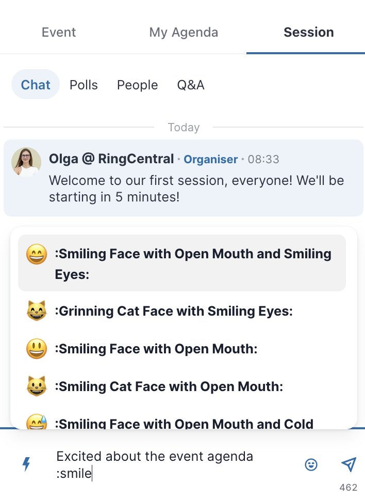Go to the Q&A section
Screen dimensions: 365x498
(x=190, y=85)
